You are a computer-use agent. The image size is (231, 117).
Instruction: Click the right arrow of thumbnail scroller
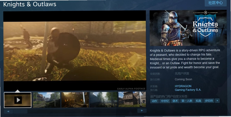pyautogui.click(x=142, y=111)
